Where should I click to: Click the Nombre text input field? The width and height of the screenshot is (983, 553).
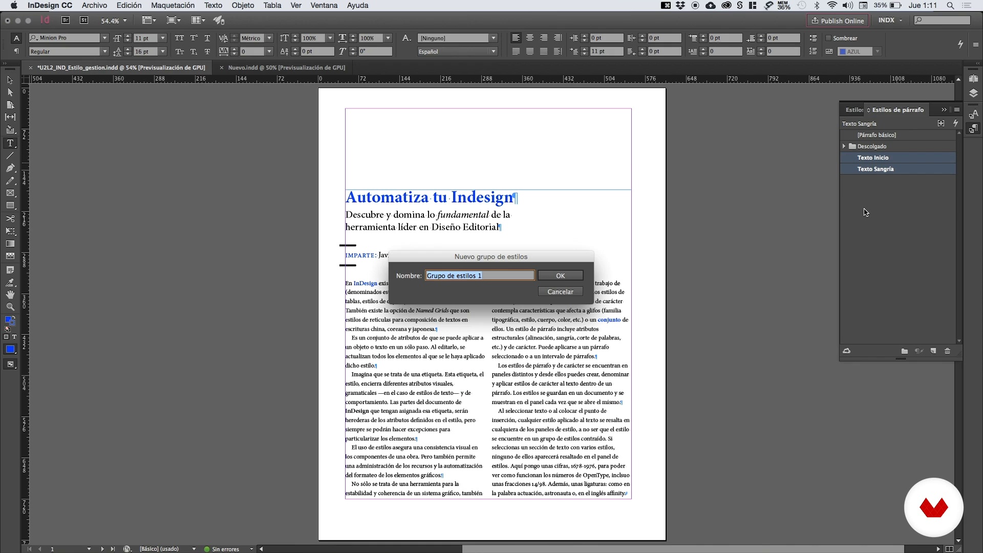pos(480,275)
